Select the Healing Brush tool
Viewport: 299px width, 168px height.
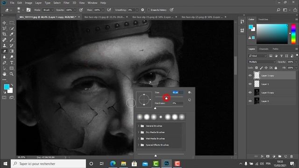(x=4, y=40)
